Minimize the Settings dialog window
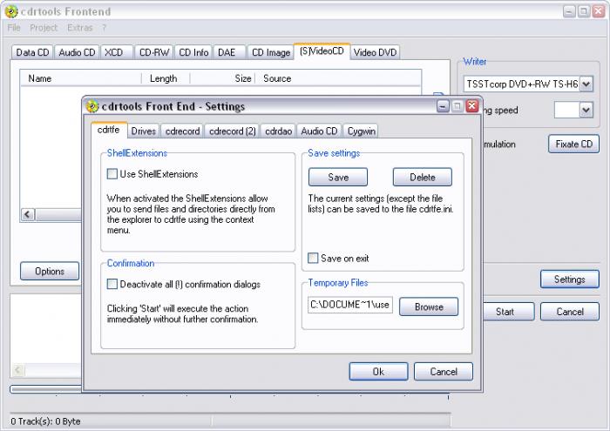The width and height of the screenshot is (610, 431). point(443,106)
